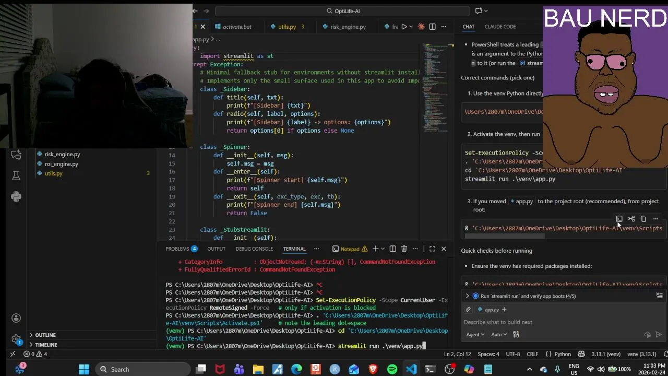
Task: Open the Accounts icon in activity bar
Action: click(16, 318)
